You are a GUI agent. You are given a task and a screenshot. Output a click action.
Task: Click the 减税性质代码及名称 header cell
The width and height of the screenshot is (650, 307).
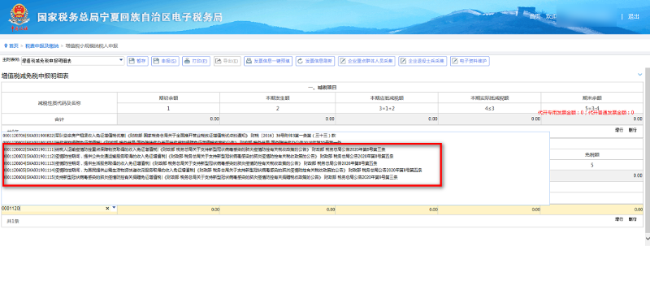click(x=59, y=103)
